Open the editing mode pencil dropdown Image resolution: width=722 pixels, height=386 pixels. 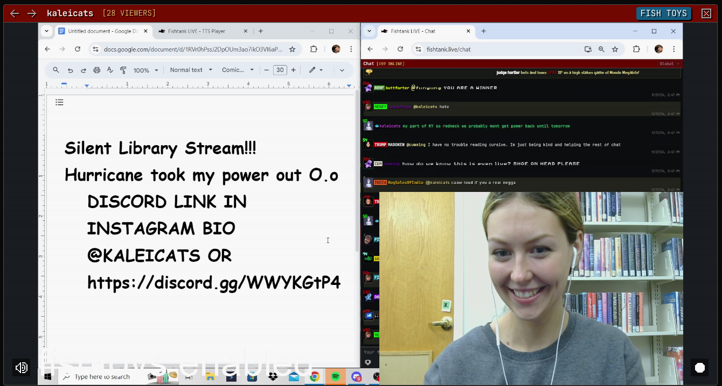point(316,70)
